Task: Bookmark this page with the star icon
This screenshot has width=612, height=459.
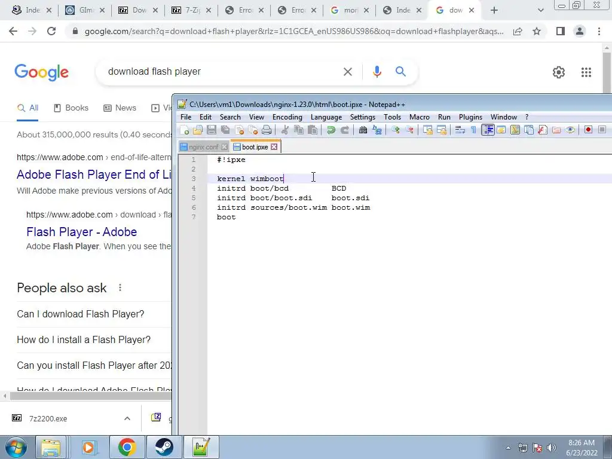Action: click(x=537, y=31)
